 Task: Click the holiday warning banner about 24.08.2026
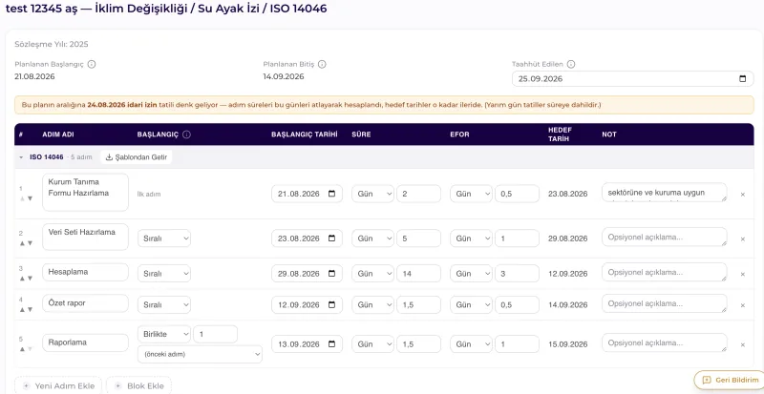click(x=384, y=105)
